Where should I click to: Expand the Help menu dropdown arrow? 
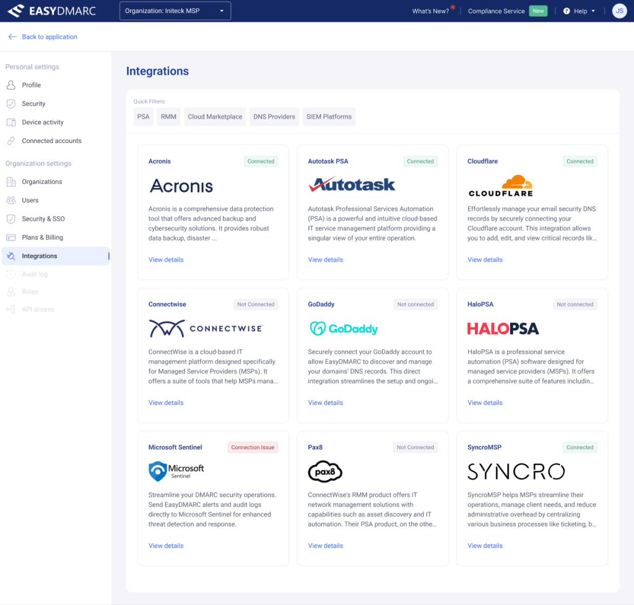point(593,11)
